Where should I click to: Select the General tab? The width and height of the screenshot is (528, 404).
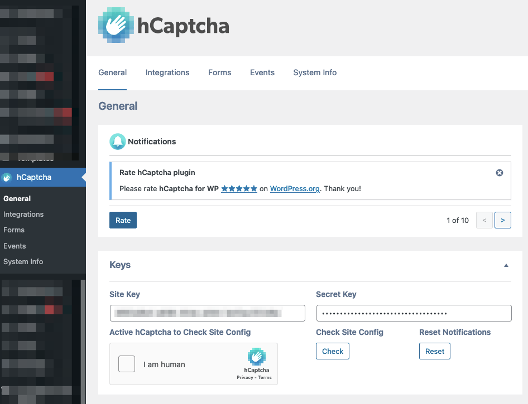click(x=113, y=72)
